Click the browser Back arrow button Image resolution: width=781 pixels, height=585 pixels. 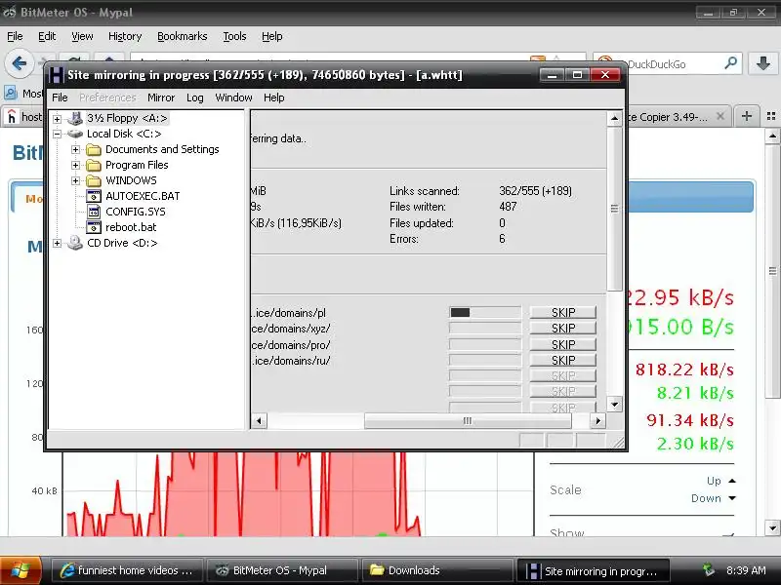click(20, 63)
